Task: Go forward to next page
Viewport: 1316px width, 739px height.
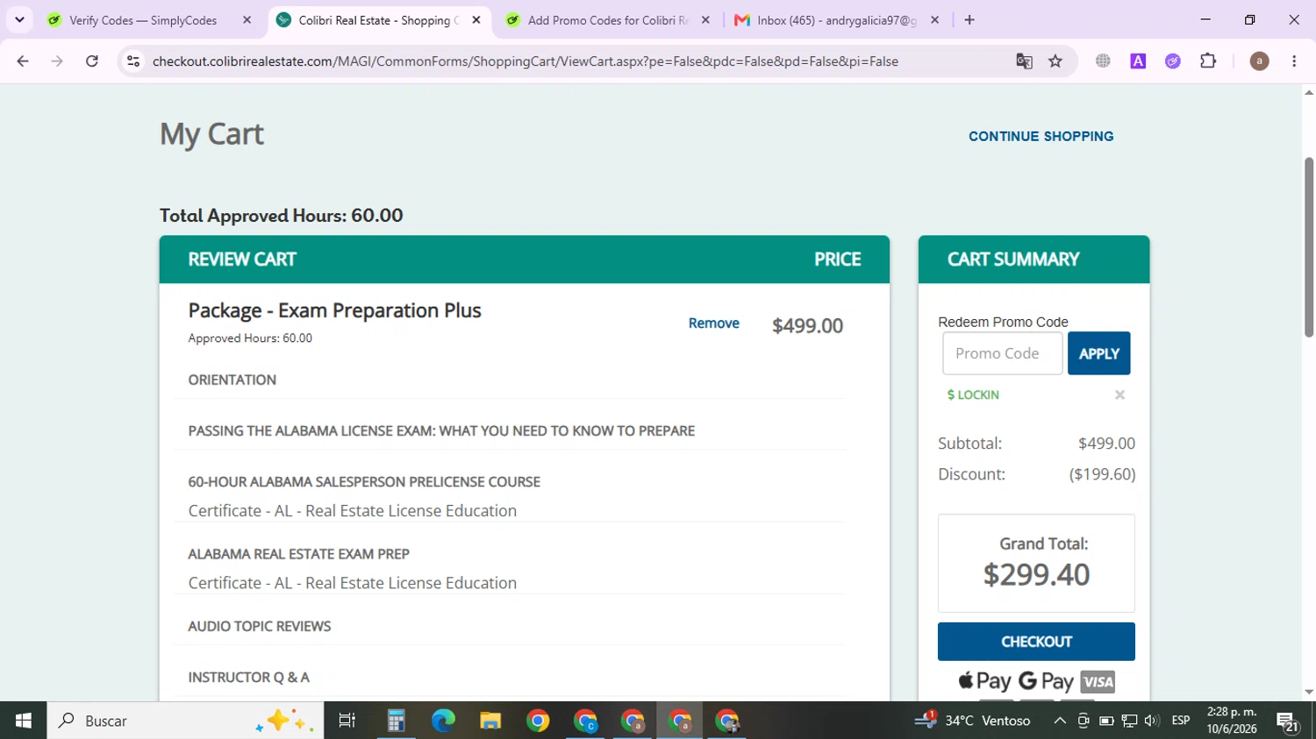Action: 57,61
